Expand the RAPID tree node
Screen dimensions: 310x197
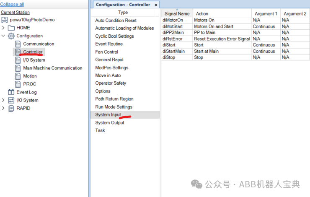tap(3, 108)
